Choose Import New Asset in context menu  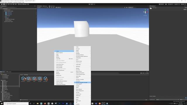coord(64,64)
